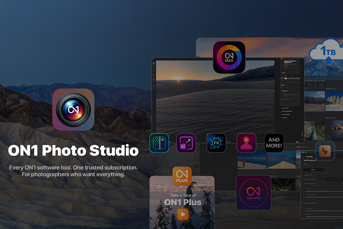Enable the Auto Crop & Level toggle
The image size is (343, 229).
304,179
